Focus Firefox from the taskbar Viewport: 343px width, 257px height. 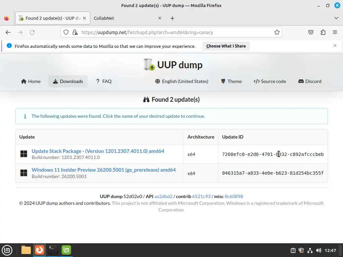click(x=40, y=250)
